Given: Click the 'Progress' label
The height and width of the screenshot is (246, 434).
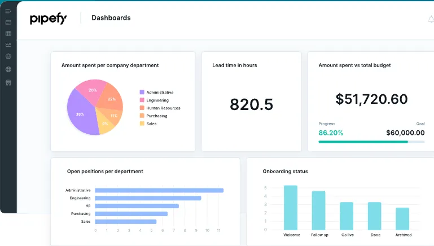Looking at the screenshot, I should click(327, 124).
